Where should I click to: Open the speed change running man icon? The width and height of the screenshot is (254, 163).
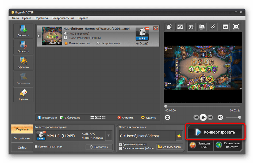pyautogui.click(x=213, y=27)
